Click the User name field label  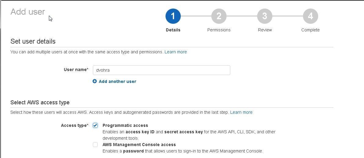[x=76, y=70]
